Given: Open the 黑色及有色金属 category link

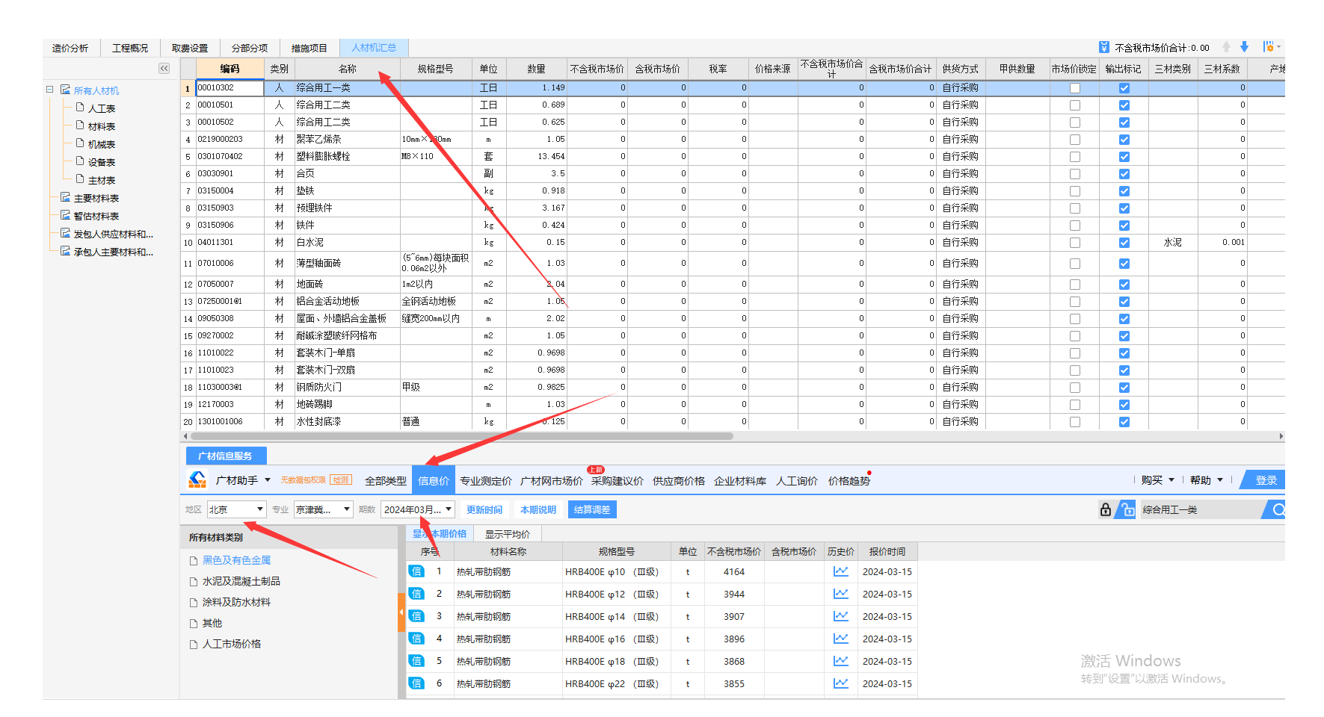Looking at the screenshot, I should pyautogui.click(x=236, y=560).
